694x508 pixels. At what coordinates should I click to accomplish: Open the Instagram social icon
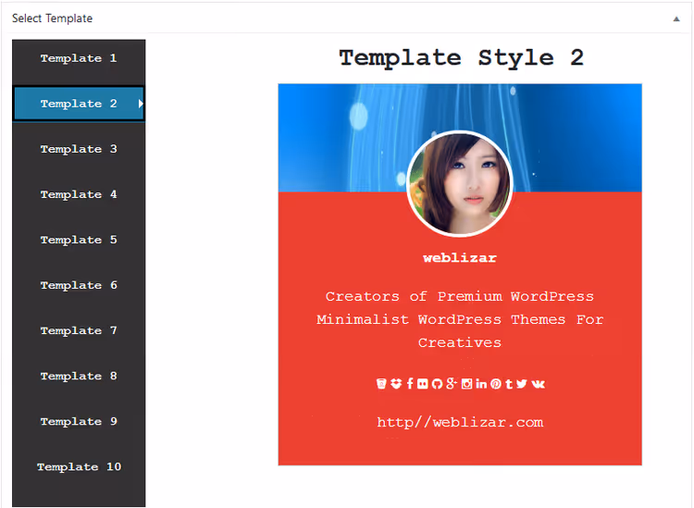click(466, 384)
